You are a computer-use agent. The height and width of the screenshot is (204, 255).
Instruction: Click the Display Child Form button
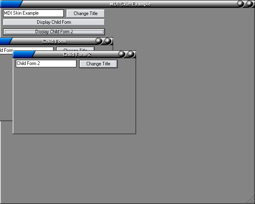coord(54,22)
